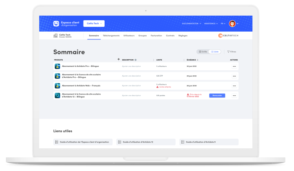The height and width of the screenshot is (171, 294).
Task: Open actions menu for Antidote Pro – Bilingue
Action: (x=234, y=66)
